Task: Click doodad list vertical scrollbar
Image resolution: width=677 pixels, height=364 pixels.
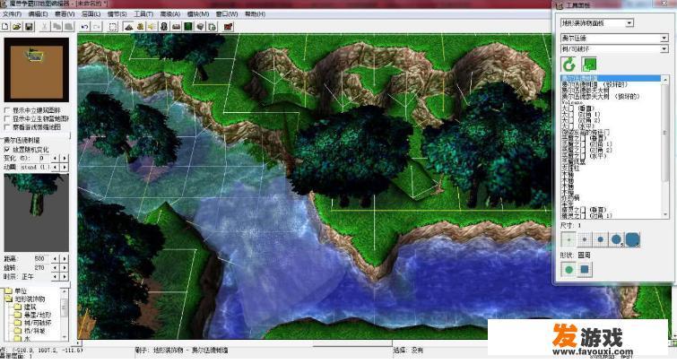Action: [665, 147]
